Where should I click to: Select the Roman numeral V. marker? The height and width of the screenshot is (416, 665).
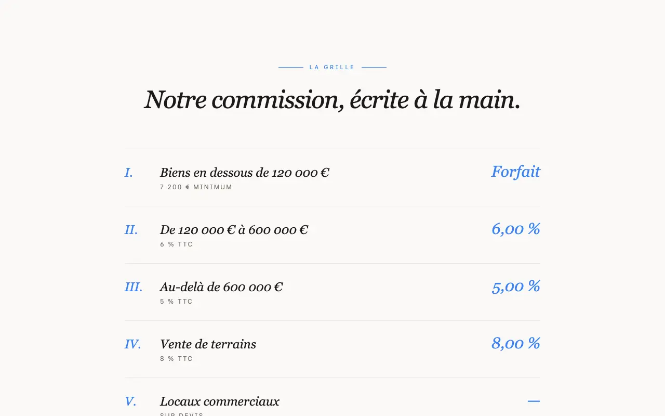(130, 401)
